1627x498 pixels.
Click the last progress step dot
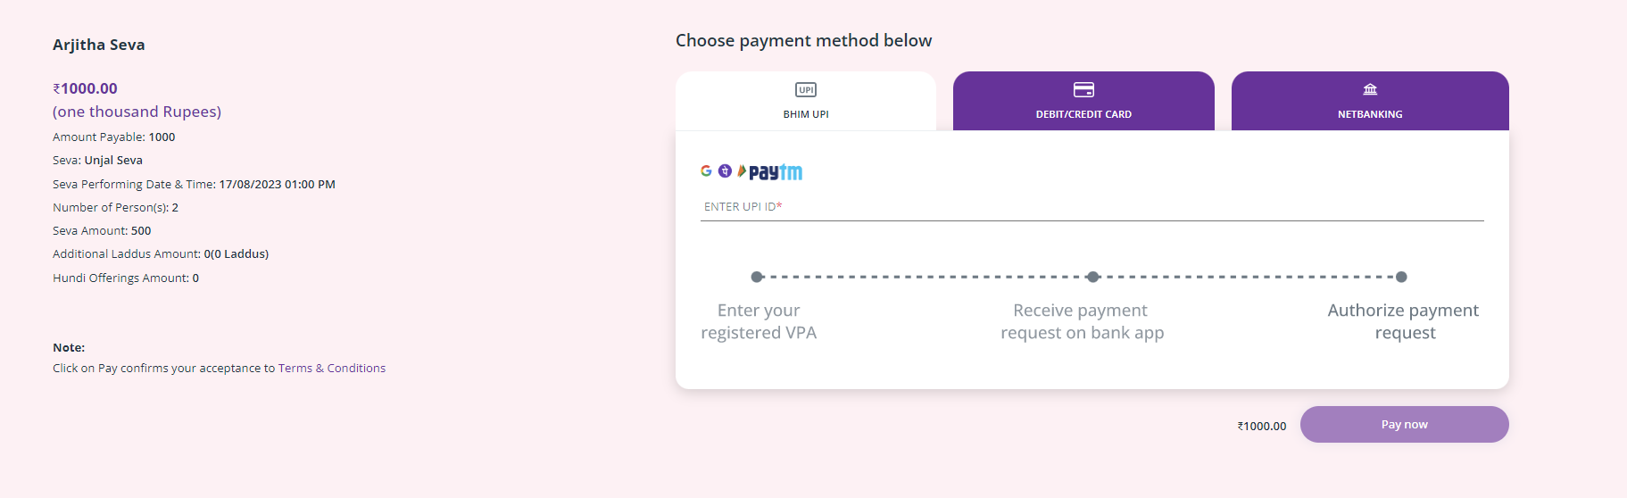click(1401, 277)
